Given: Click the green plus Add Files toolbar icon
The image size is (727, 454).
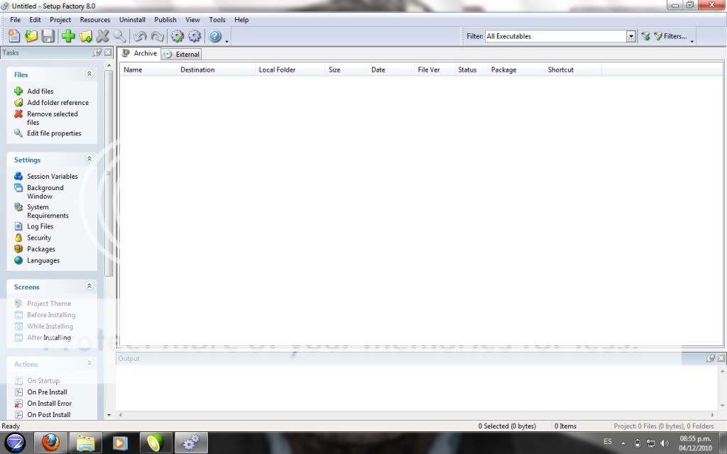Looking at the screenshot, I should pyautogui.click(x=68, y=36).
